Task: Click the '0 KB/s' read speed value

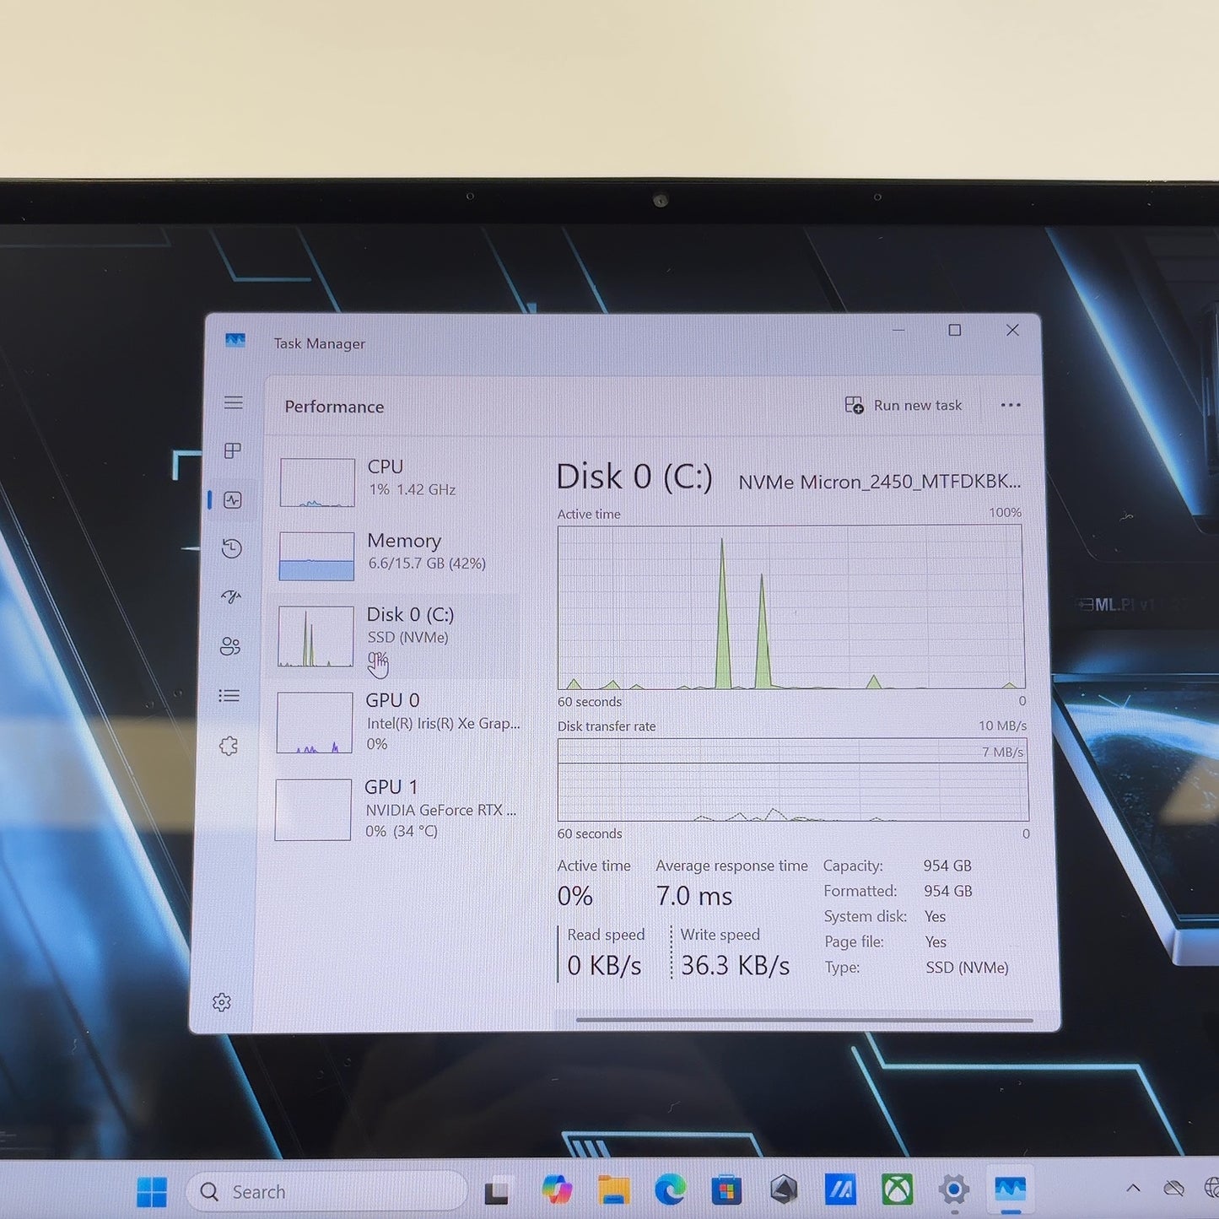Action: pos(605,966)
